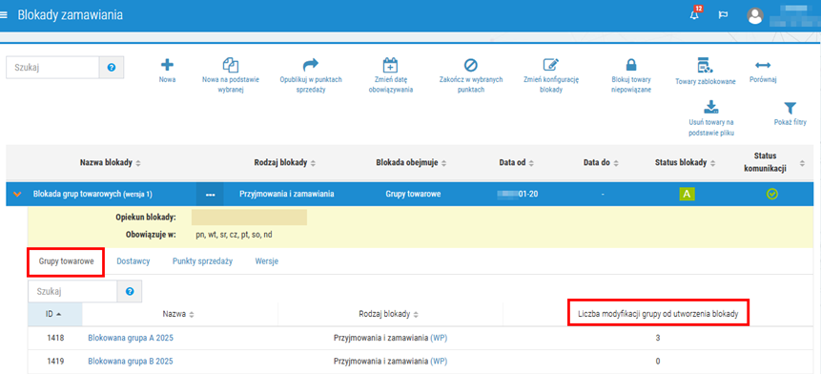This screenshot has height=374, width=821.
Task: Open the hamburger navigation menu
Action: pyautogui.click(x=4, y=14)
